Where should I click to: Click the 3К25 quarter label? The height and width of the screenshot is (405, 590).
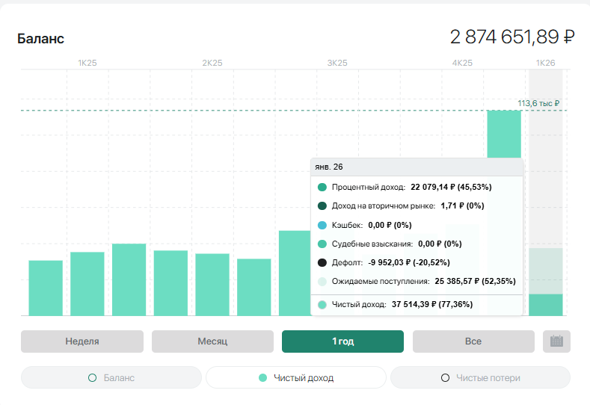pos(337,63)
